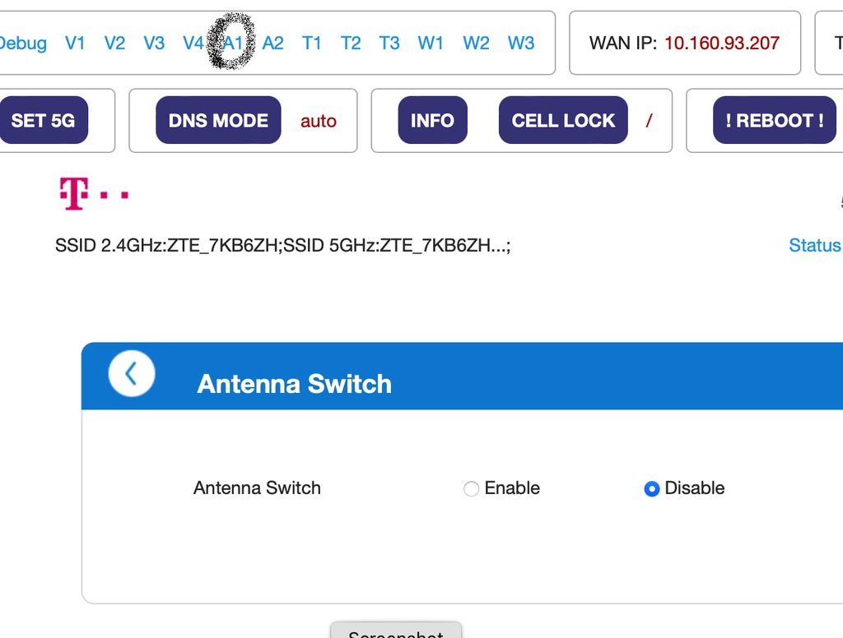Open the V1 shortcut link
The image size is (843, 638).
pyautogui.click(x=75, y=43)
